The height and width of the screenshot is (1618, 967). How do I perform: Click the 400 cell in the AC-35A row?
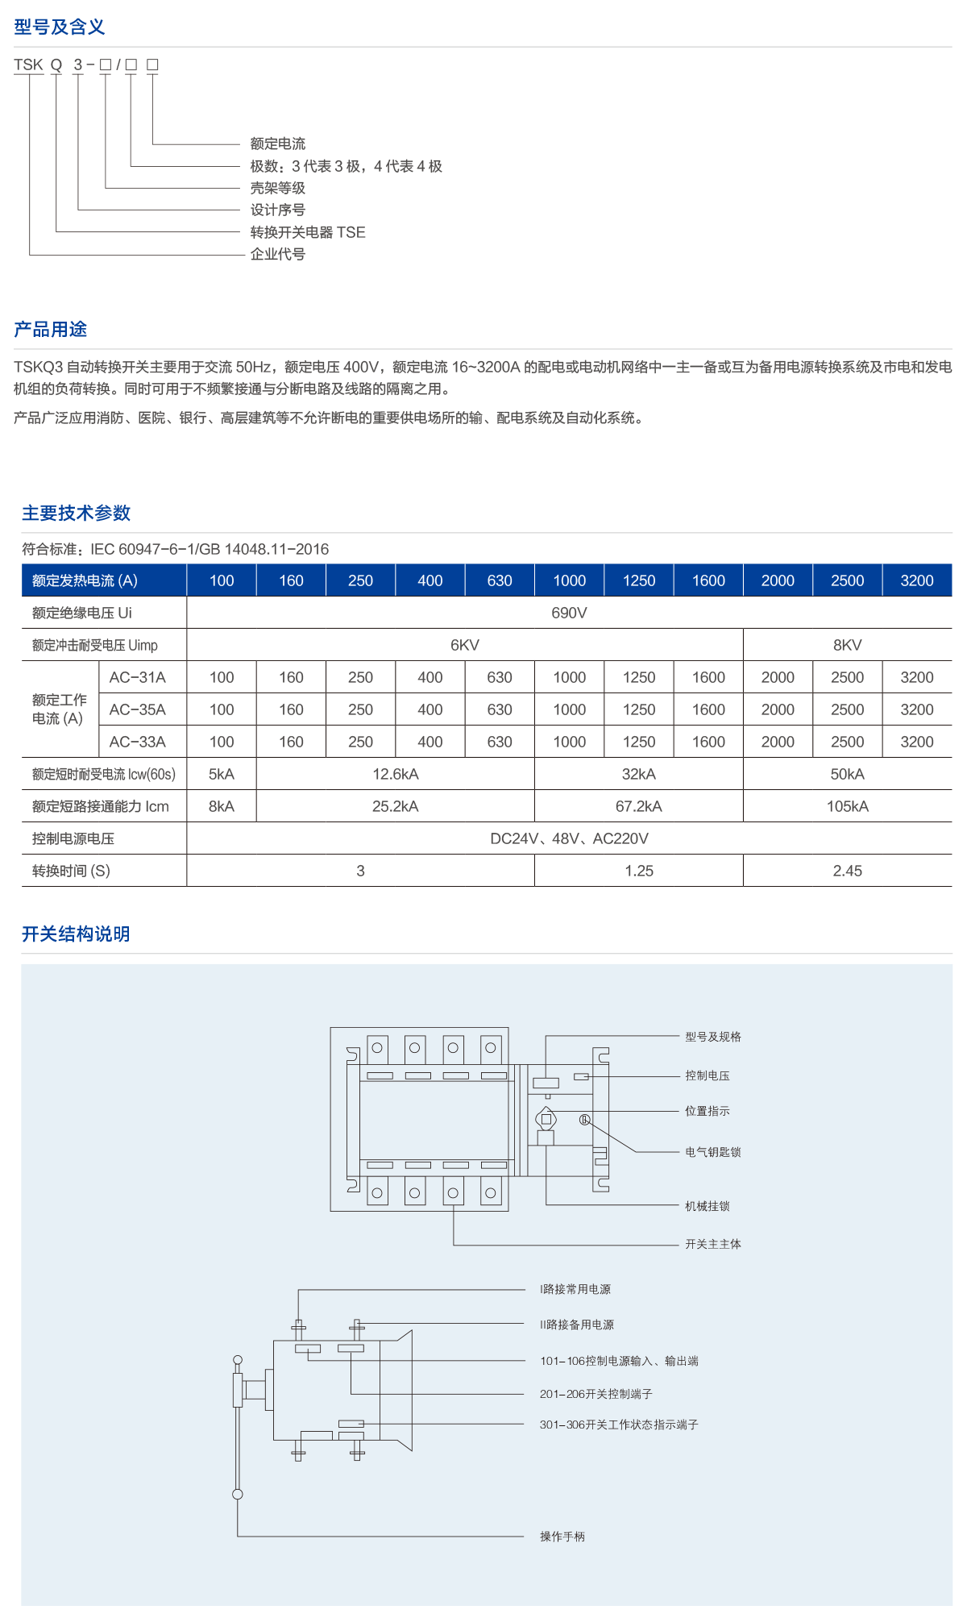point(430,709)
